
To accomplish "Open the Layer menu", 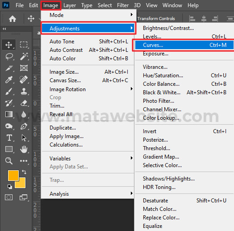I will (70, 5).
